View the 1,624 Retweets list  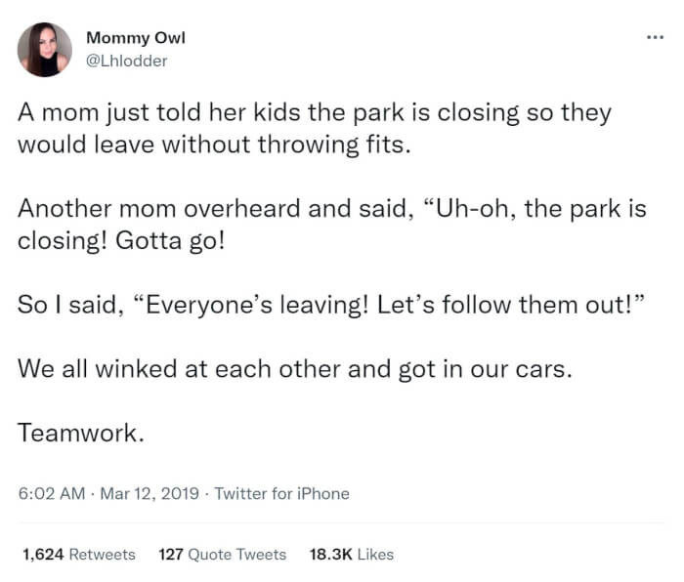[78, 554]
